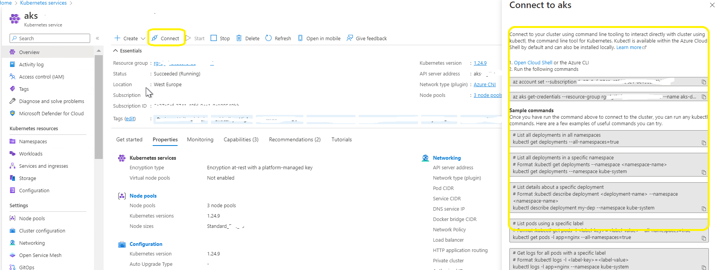
Task: Click the Networking heading link in Properties
Action: pyautogui.click(x=447, y=158)
